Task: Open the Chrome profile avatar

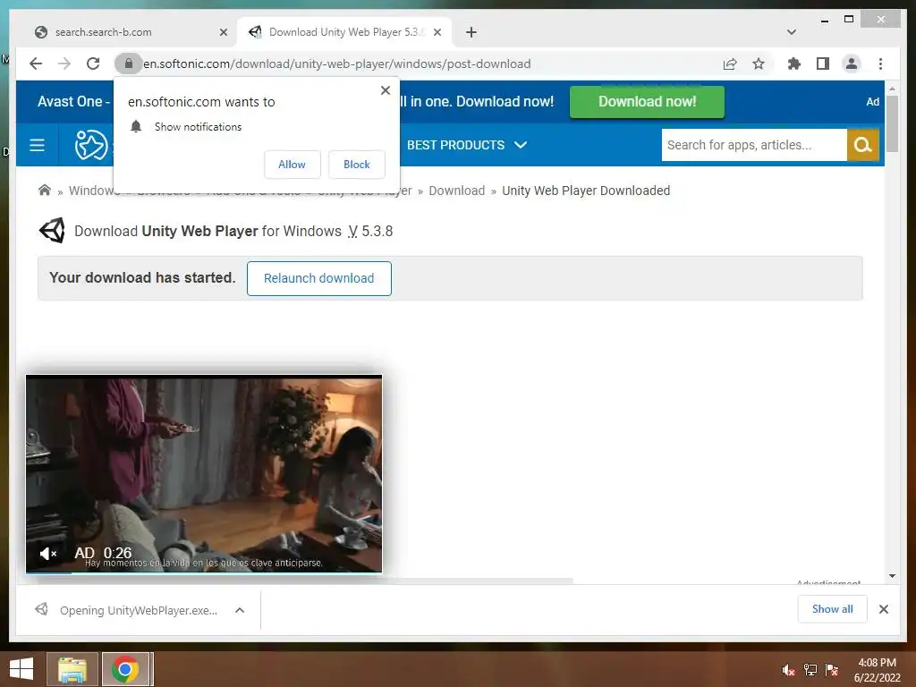Action: (x=852, y=64)
